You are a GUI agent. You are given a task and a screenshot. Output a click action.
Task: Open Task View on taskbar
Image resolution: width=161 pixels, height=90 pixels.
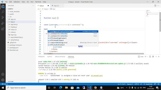coord(55,88)
